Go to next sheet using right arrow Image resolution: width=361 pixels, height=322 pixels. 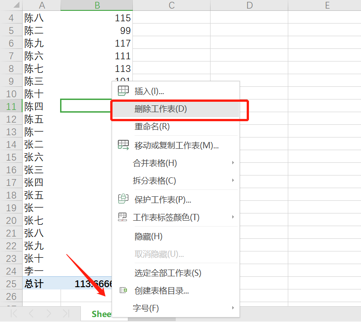(x=48, y=313)
